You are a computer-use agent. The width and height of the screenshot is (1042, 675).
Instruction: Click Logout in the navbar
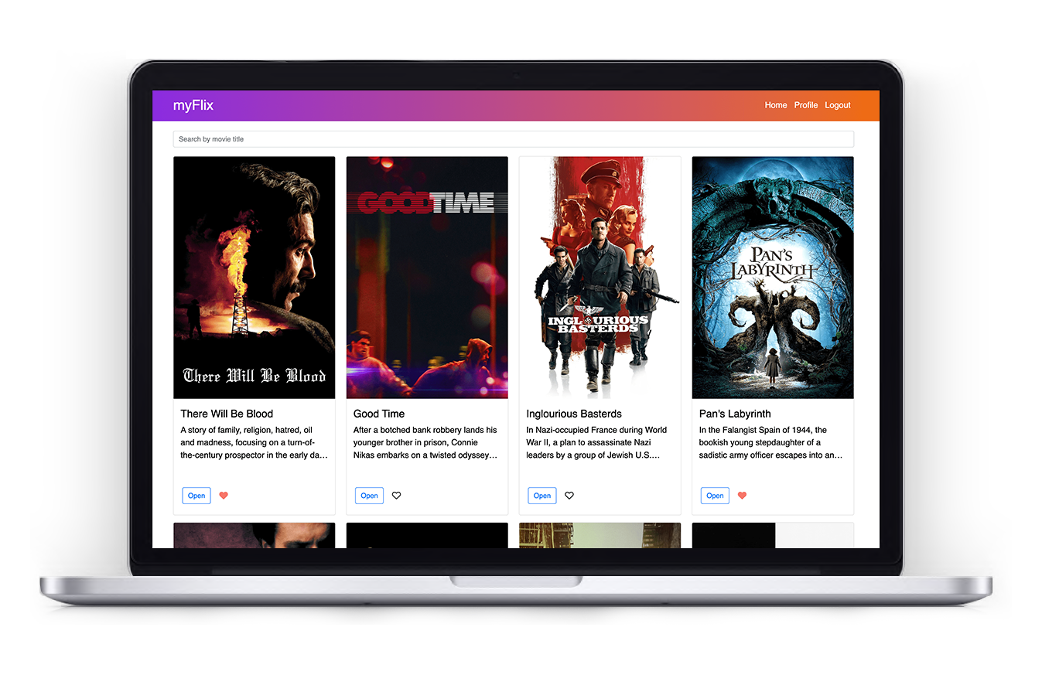point(838,105)
